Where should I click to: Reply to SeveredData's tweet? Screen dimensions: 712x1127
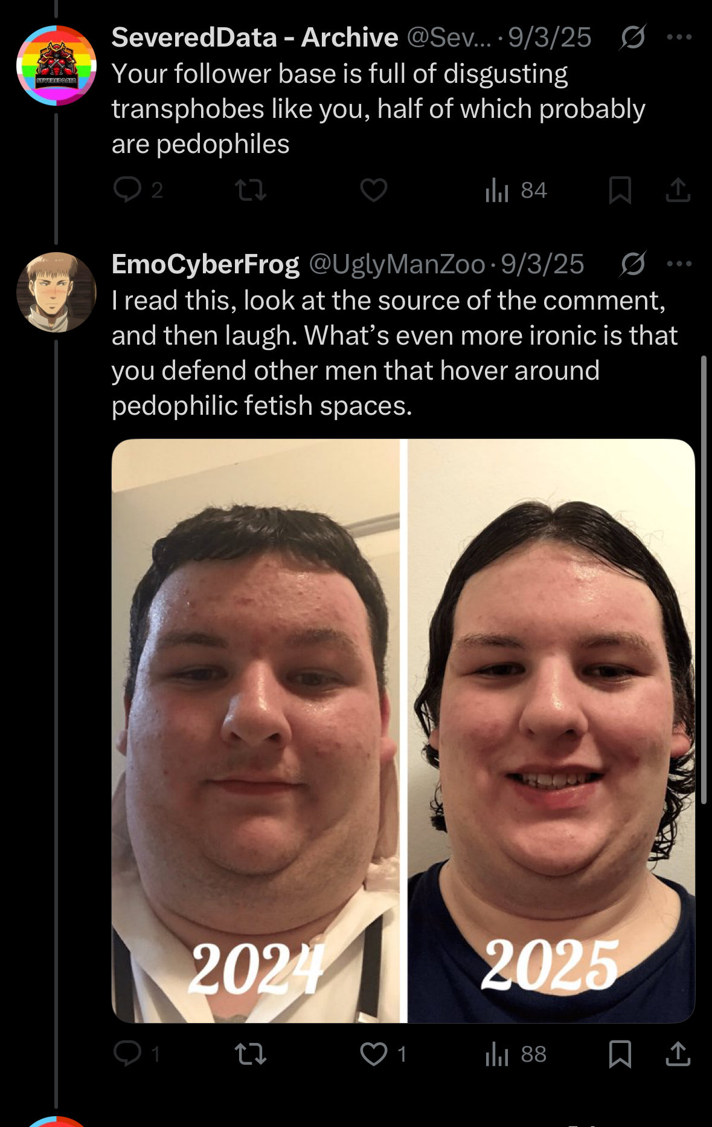tap(127, 190)
